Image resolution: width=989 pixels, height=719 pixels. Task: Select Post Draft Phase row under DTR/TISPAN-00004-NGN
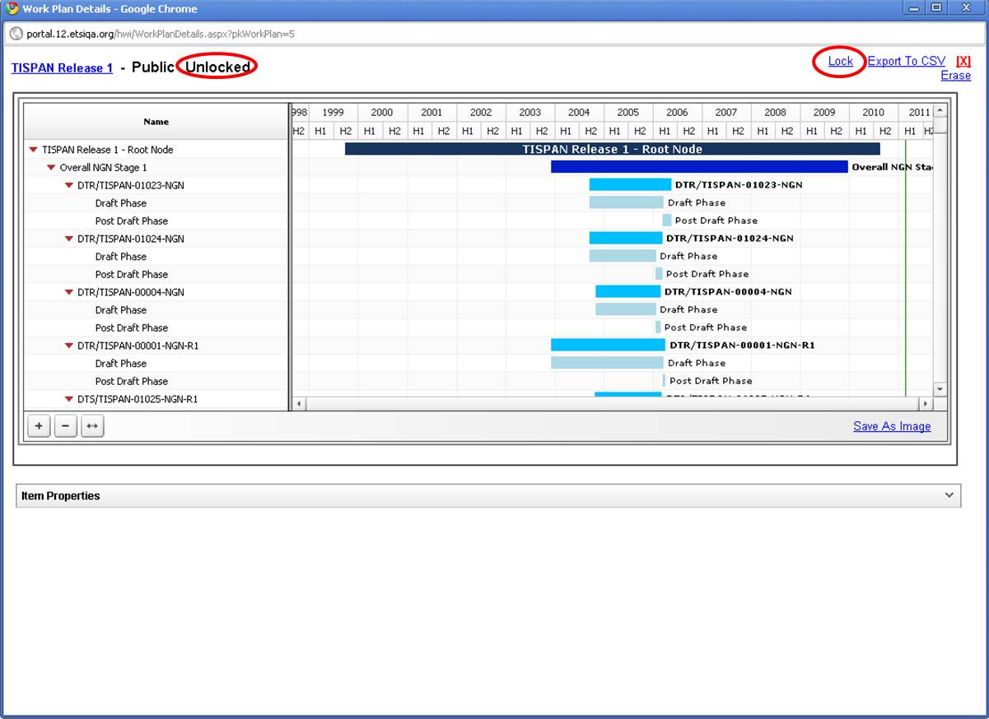point(156,328)
